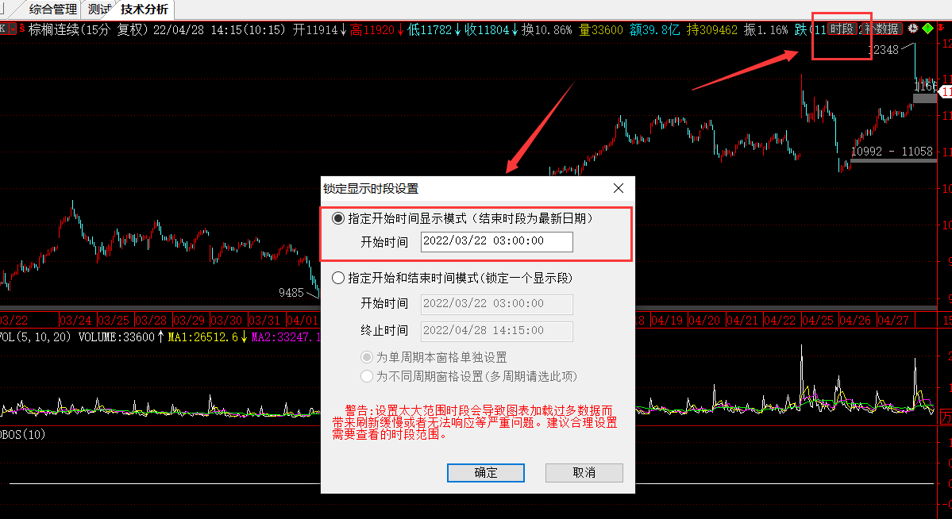Click the 量33600 volume value in header
952x519 pixels.
pos(601,29)
